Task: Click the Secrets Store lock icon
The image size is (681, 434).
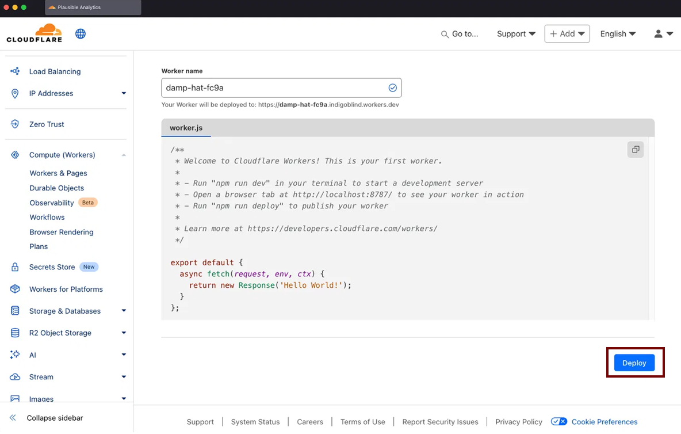Action: (16, 267)
